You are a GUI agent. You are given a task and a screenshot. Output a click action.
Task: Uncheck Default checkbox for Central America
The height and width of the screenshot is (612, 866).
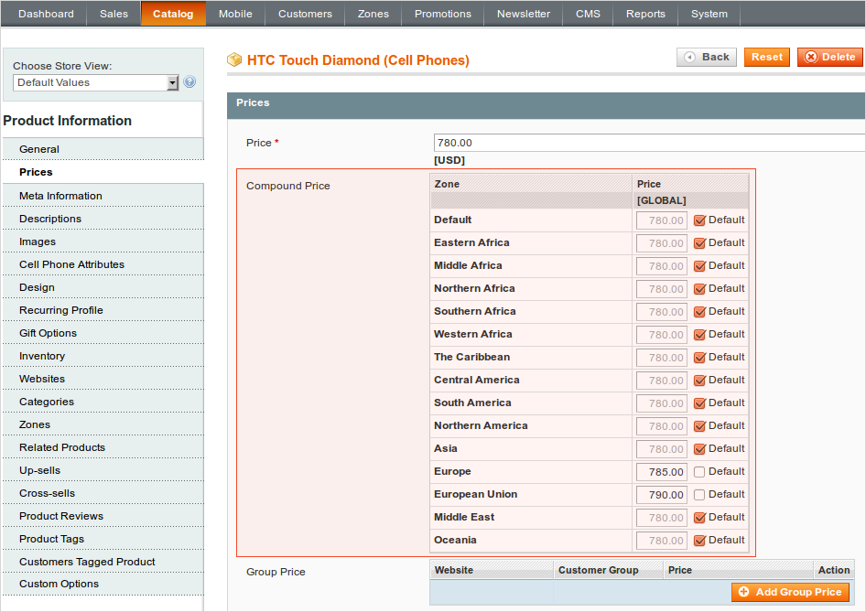[x=699, y=381]
